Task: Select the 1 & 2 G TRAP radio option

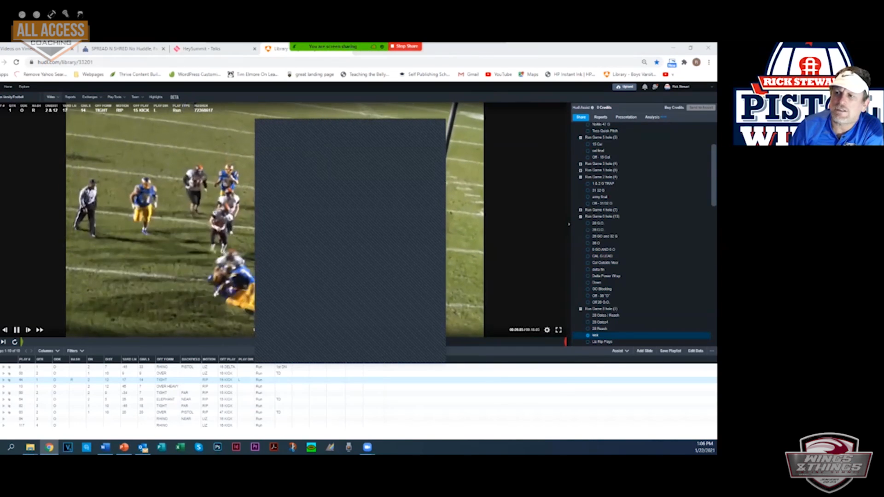Action: click(x=588, y=184)
